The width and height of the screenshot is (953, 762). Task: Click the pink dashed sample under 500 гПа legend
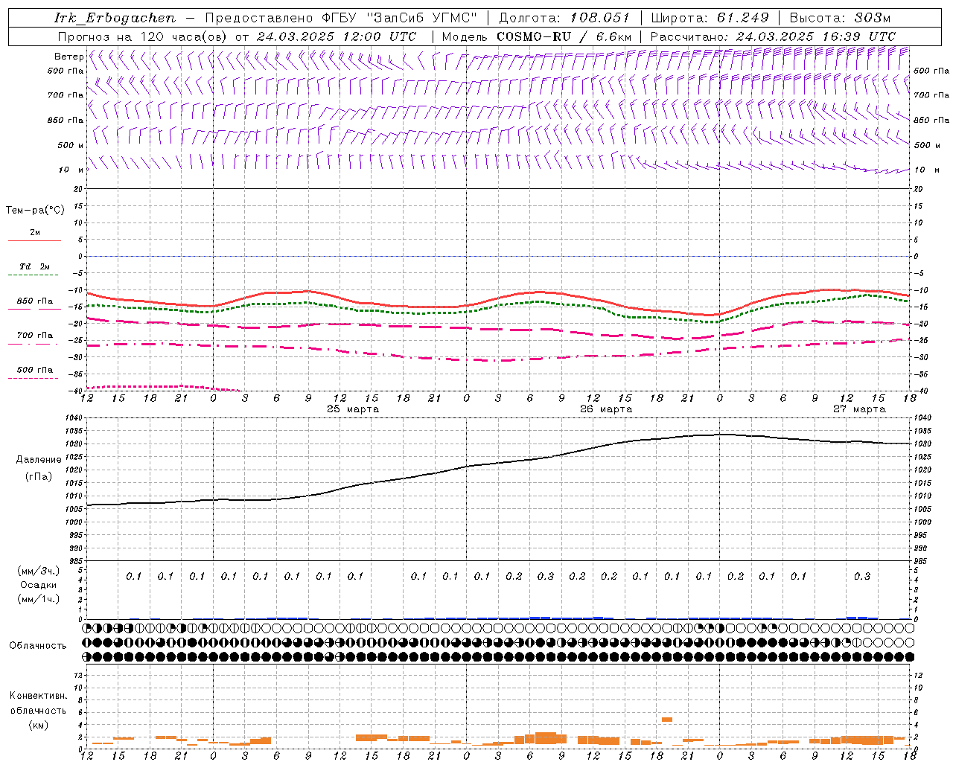[34, 379]
